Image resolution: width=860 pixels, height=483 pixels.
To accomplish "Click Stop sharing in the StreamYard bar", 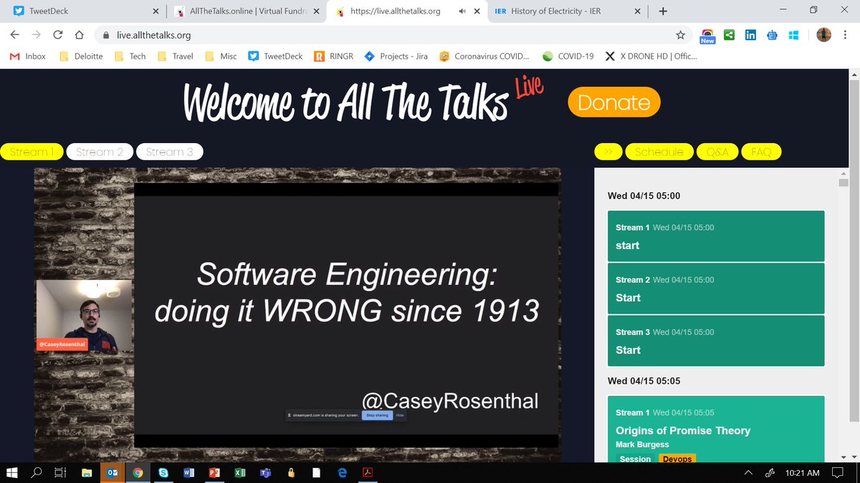I will click(376, 415).
